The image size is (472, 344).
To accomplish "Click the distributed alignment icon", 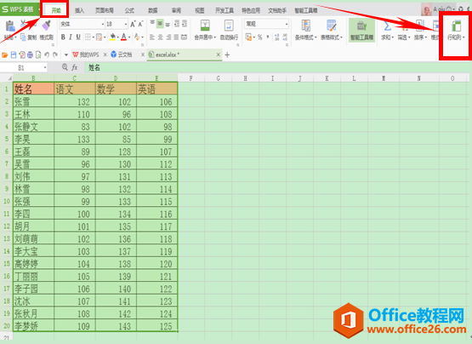I will 185,37.
